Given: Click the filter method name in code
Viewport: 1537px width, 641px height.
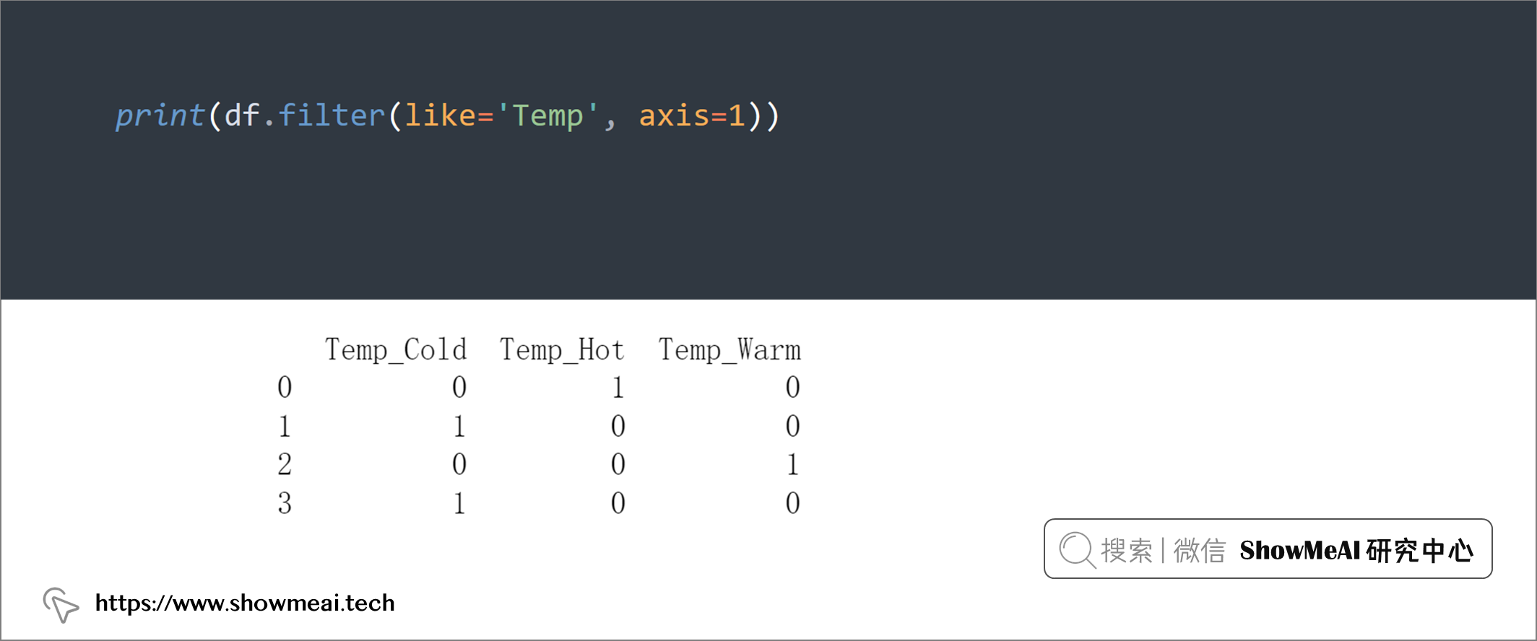Looking at the screenshot, I should pyautogui.click(x=332, y=115).
